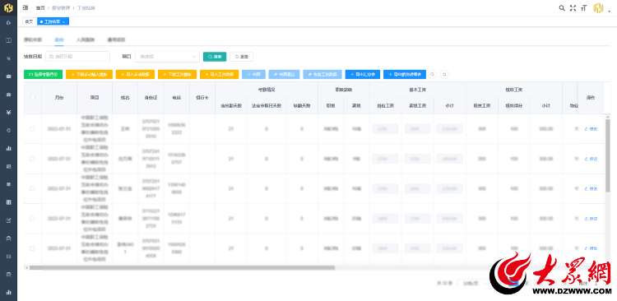Viewport: 617px width, 301px height.
Task: Click the light blue 核算 button
Action: (254, 74)
